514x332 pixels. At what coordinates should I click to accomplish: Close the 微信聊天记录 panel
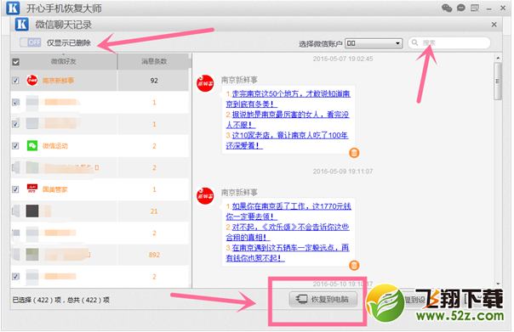click(x=494, y=25)
